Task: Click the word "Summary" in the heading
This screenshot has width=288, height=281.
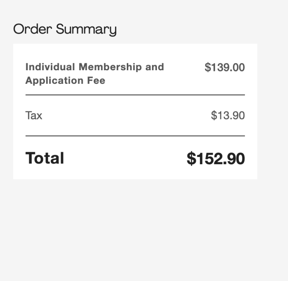Action: pyautogui.click(x=86, y=29)
